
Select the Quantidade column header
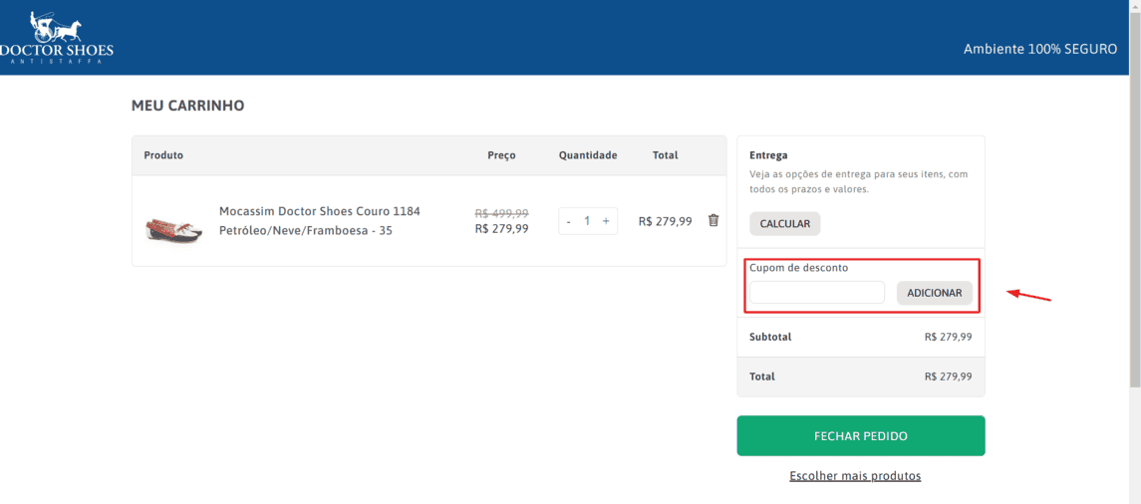588,155
